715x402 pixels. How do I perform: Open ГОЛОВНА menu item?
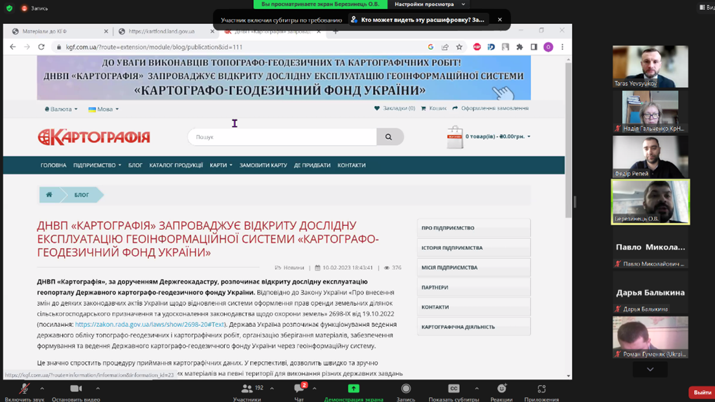pyautogui.click(x=53, y=165)
